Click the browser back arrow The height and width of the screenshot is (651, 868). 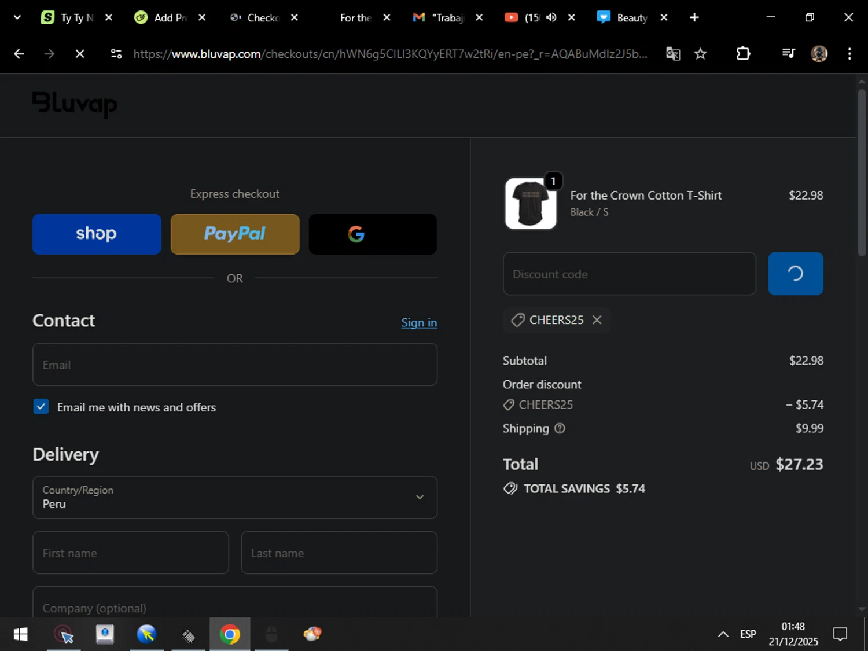pos(19,54)
